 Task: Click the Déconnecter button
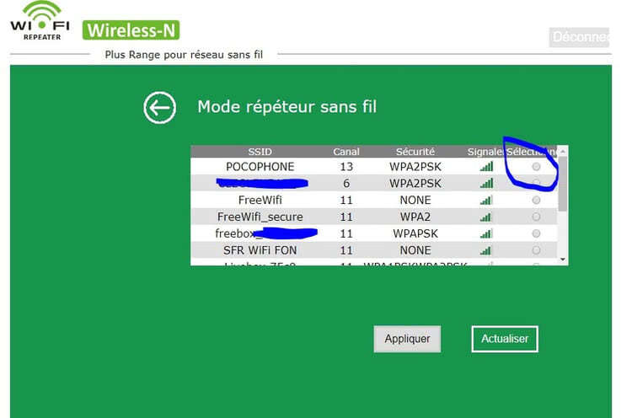[580, 37]
